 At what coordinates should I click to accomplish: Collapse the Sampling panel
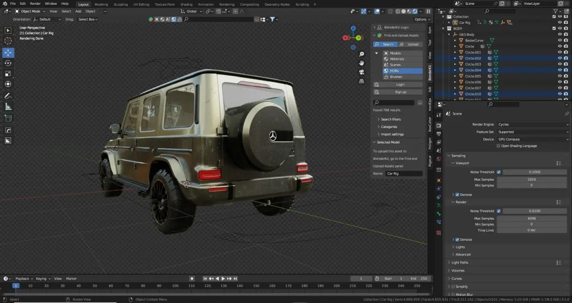coord(458,156)
